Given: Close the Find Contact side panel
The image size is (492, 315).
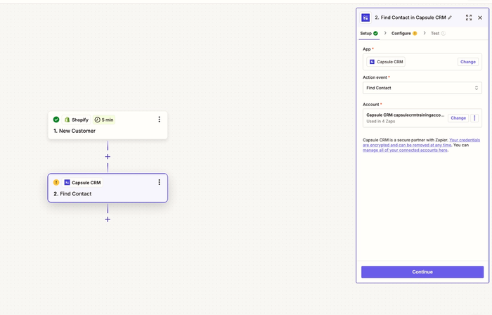Looking at the screenshot, I should point(480,18).
